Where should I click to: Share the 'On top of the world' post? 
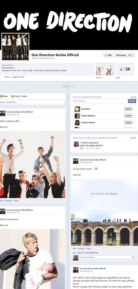tap(89, 248)
